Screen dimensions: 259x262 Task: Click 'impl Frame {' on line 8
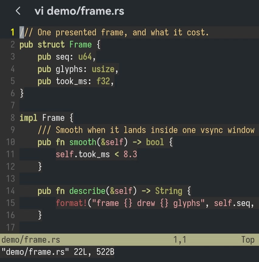click(x=47, y=118)
